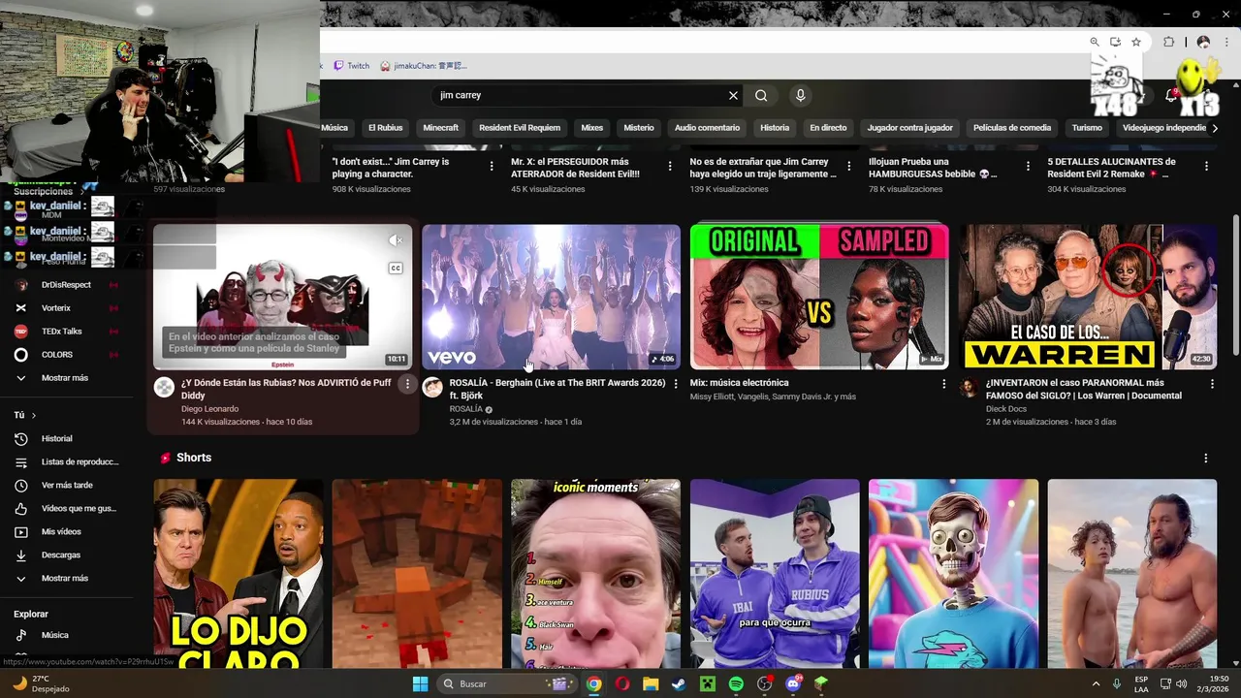Open the IBAI and RUBIUS short
1241x698 pixels.
point(775,573)
